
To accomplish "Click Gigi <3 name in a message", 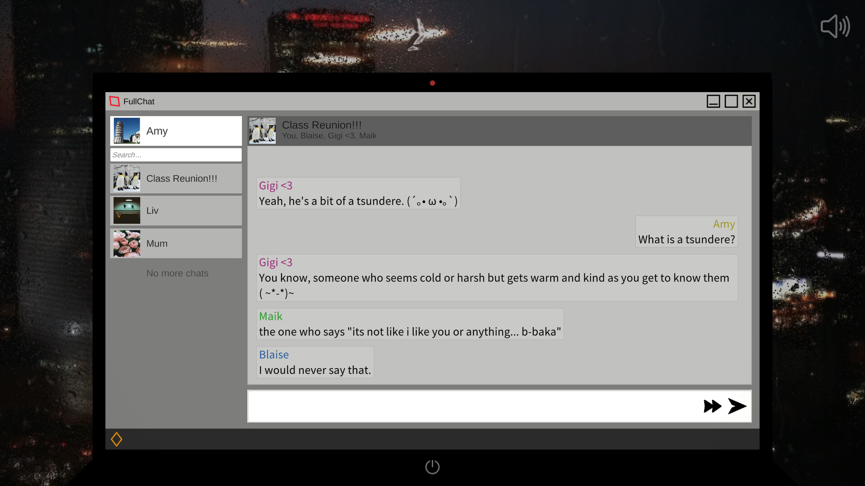I will pos(275,185).
